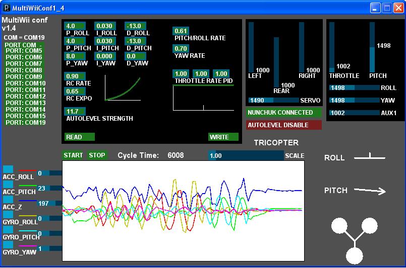
Task: Click the YAW RATE value 0.70
Action: (181, 49)
